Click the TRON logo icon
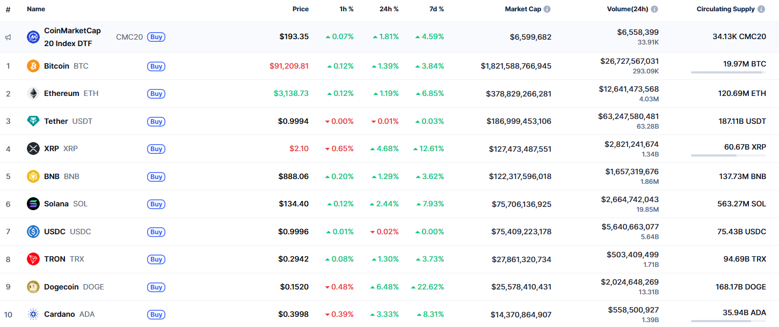This screenshot has width=779, height=327. [x=33, y=259]
